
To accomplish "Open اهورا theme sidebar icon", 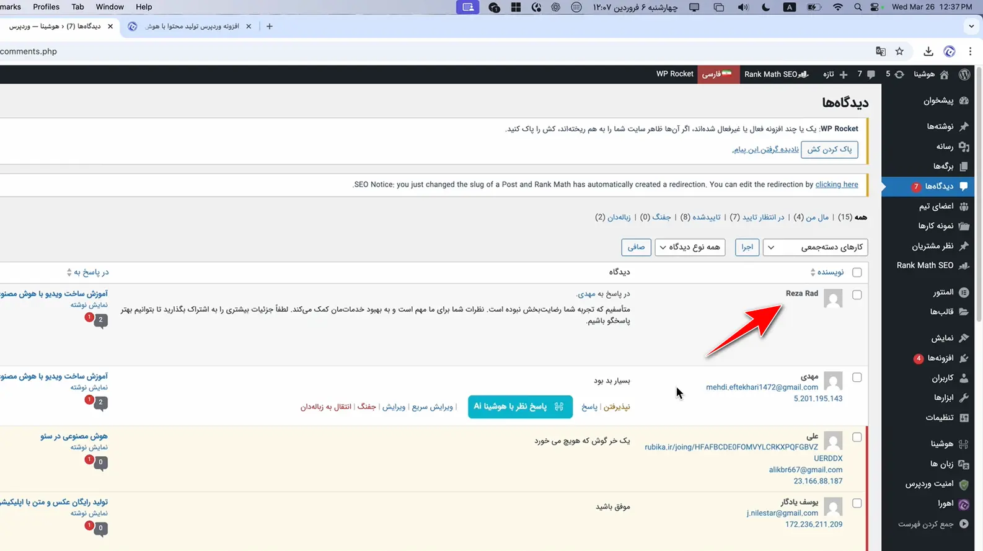I will tap(964, 504).
